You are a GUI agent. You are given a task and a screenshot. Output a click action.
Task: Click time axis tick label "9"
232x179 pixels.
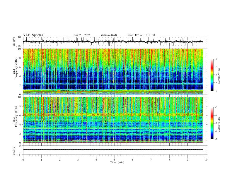[187, 160]
